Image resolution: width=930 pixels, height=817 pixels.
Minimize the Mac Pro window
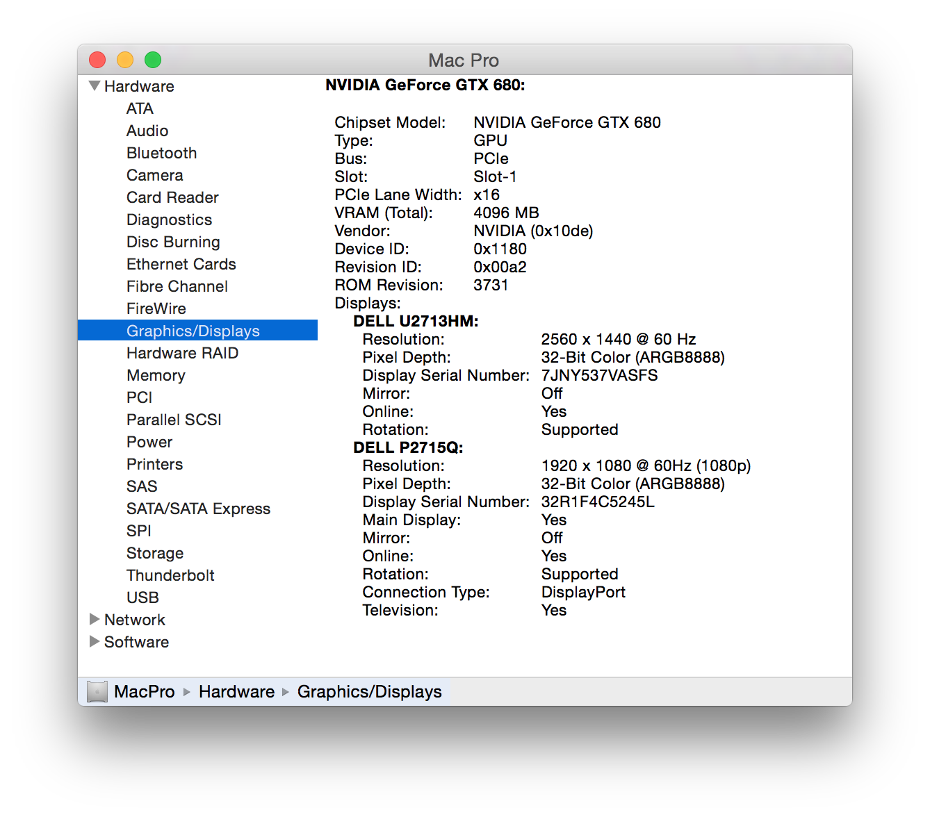[x=125, y=60]
